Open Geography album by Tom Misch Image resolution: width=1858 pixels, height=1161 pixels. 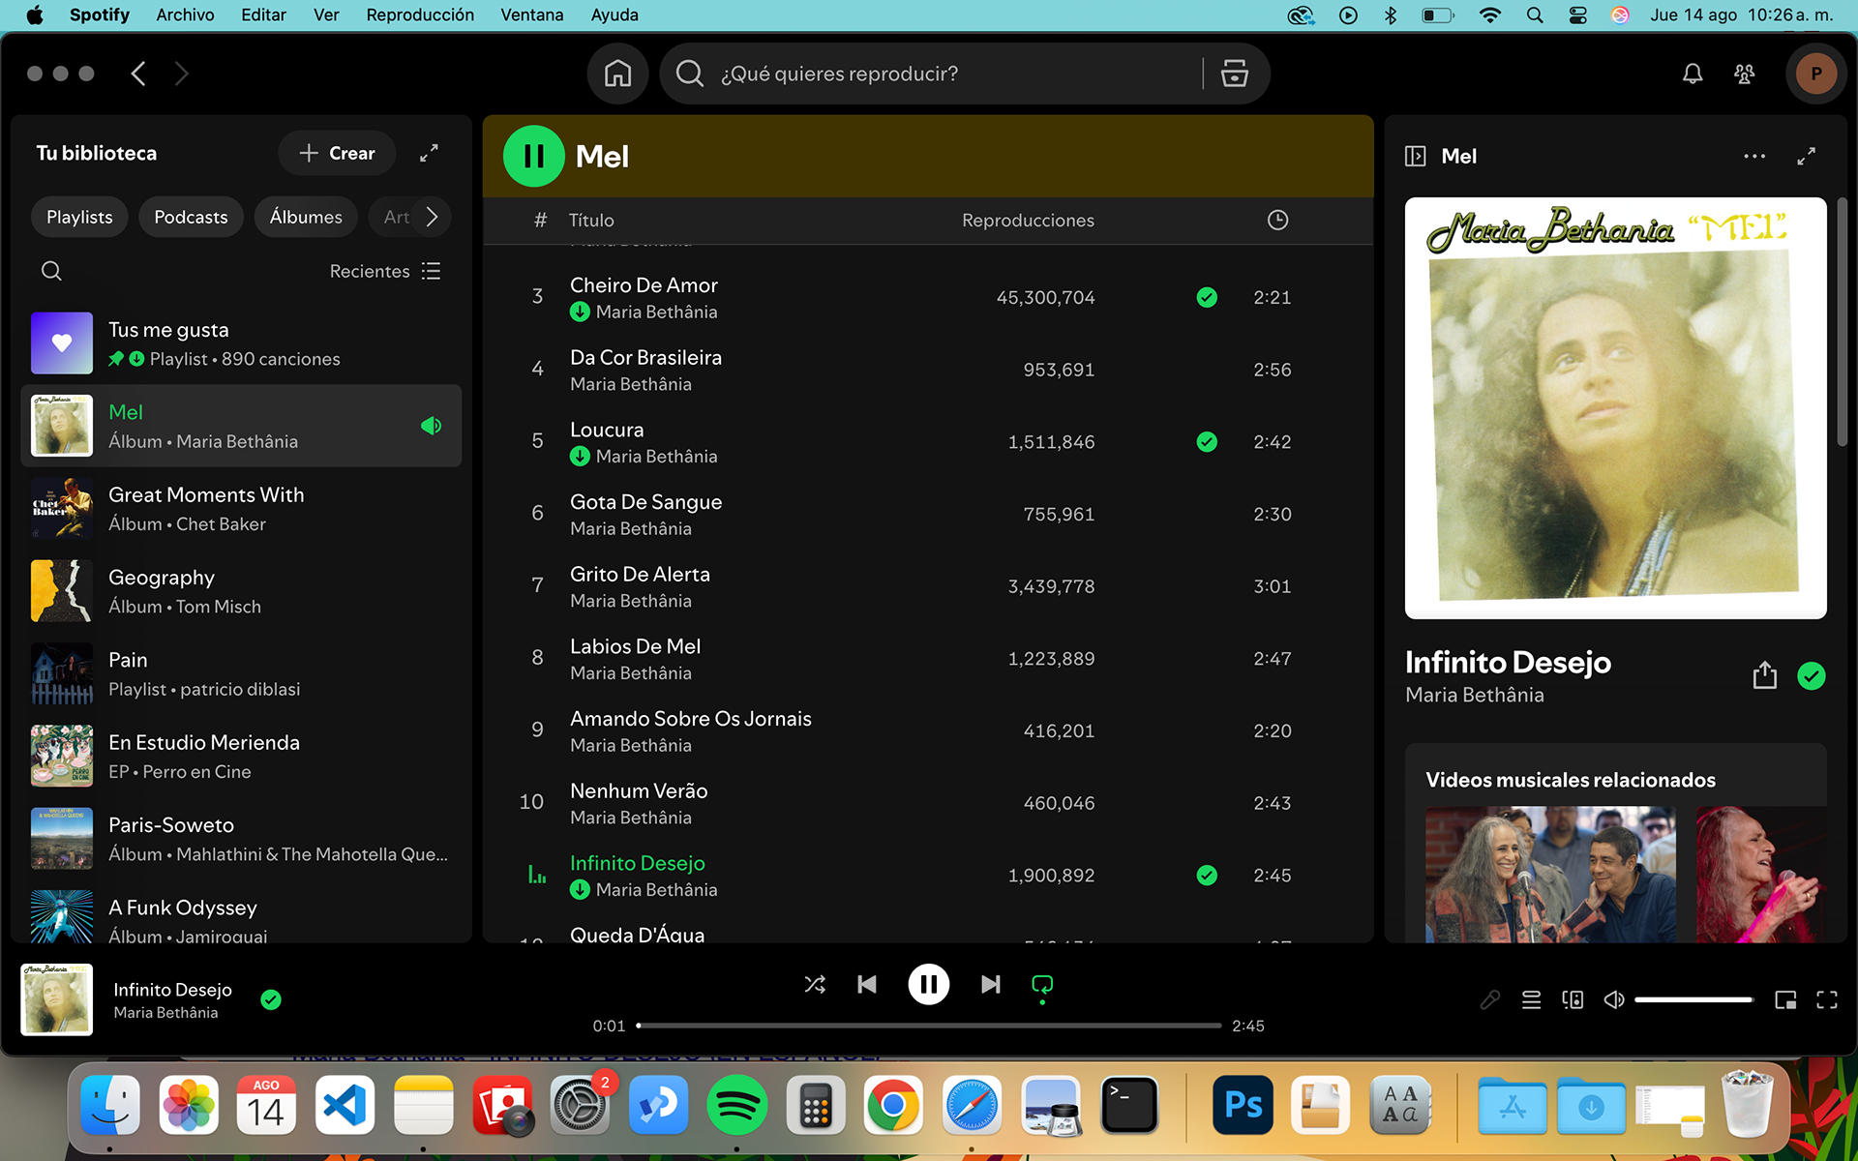pos(241,591)
